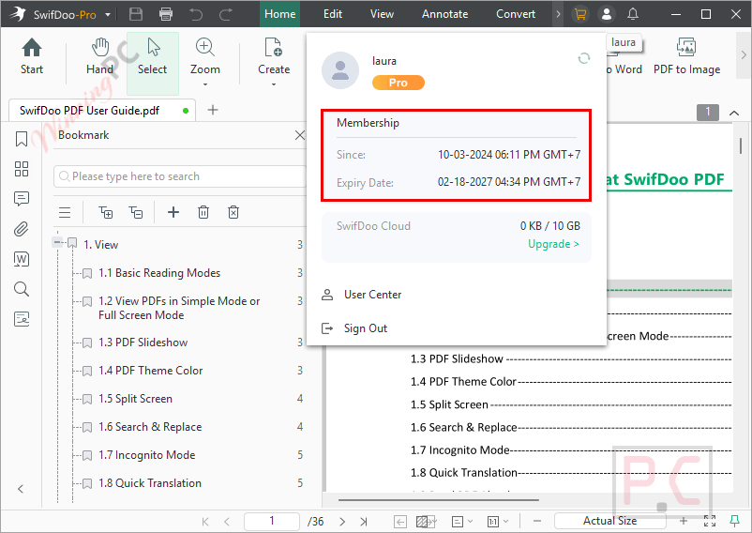This screenshot has width=752, height=533.
Task: Open the Zoom tool
Action: click(x=204, y=56)
